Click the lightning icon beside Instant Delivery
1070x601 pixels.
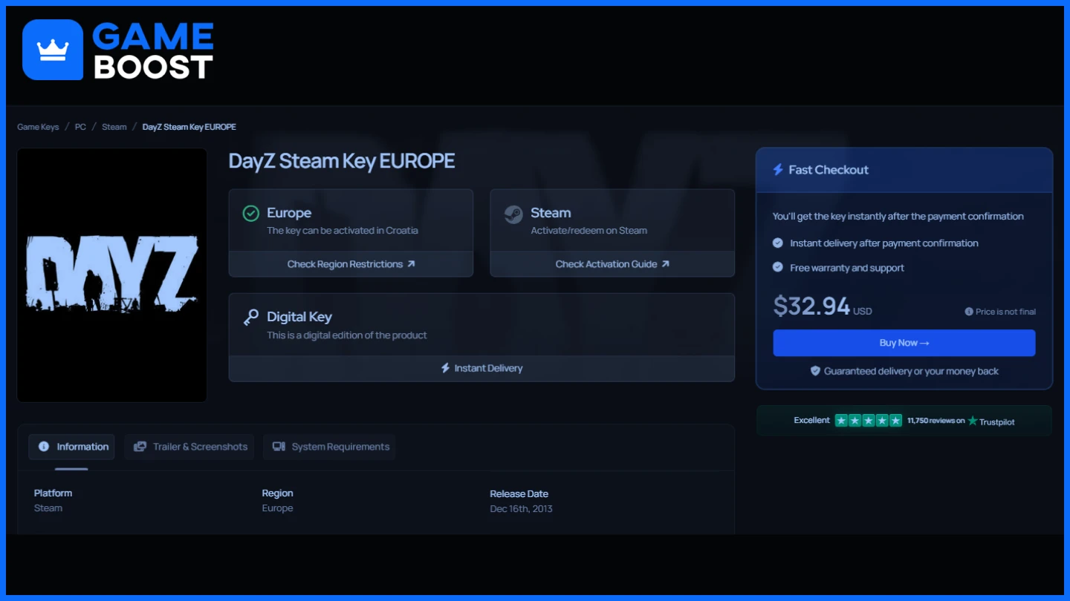(x=445, y=368)
